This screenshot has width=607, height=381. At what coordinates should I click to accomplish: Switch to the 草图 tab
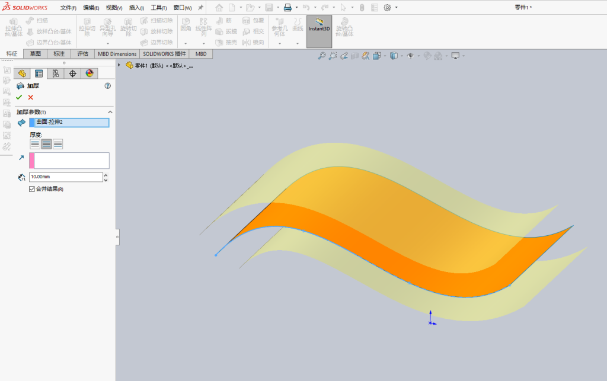pyautogui.click(x=35, y=54)
